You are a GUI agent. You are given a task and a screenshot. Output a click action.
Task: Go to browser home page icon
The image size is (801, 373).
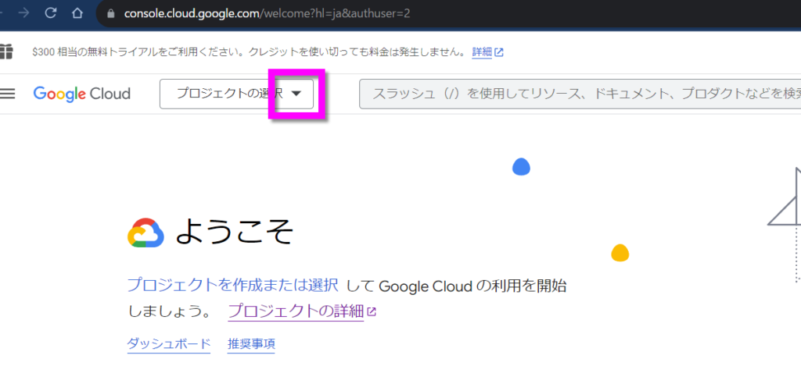(x=77, y=13)
